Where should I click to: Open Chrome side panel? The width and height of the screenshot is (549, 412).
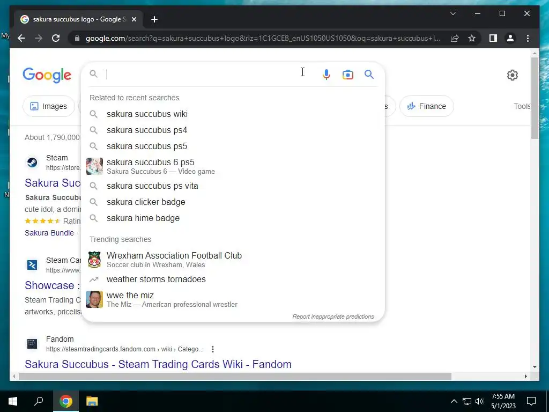[x=493, y=38]
